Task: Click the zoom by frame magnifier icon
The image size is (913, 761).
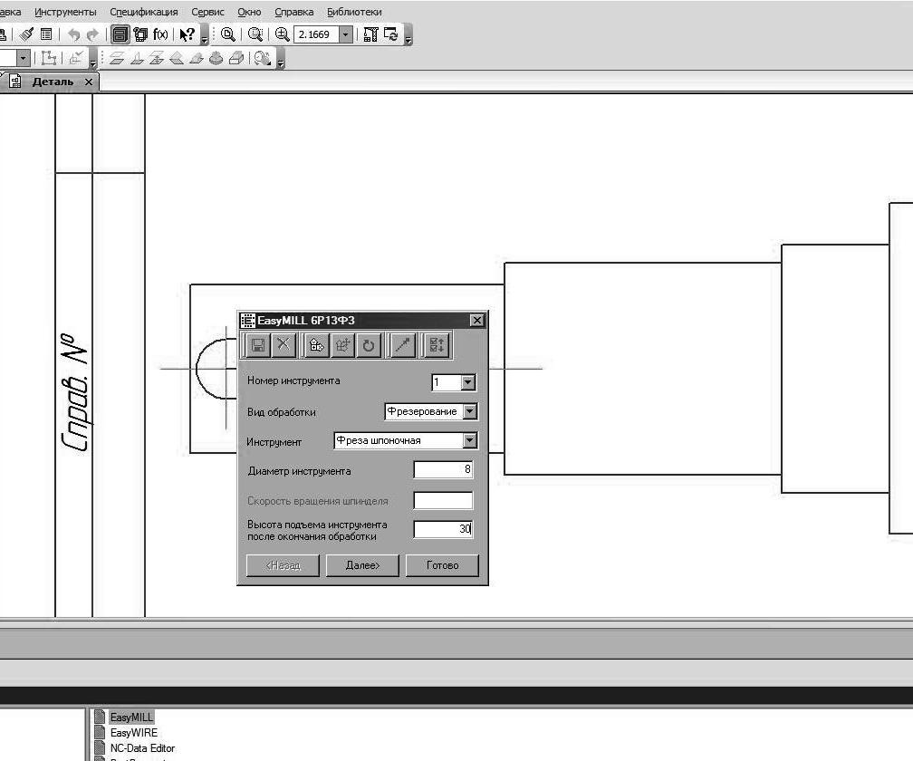Action: [x=255, y=34]
